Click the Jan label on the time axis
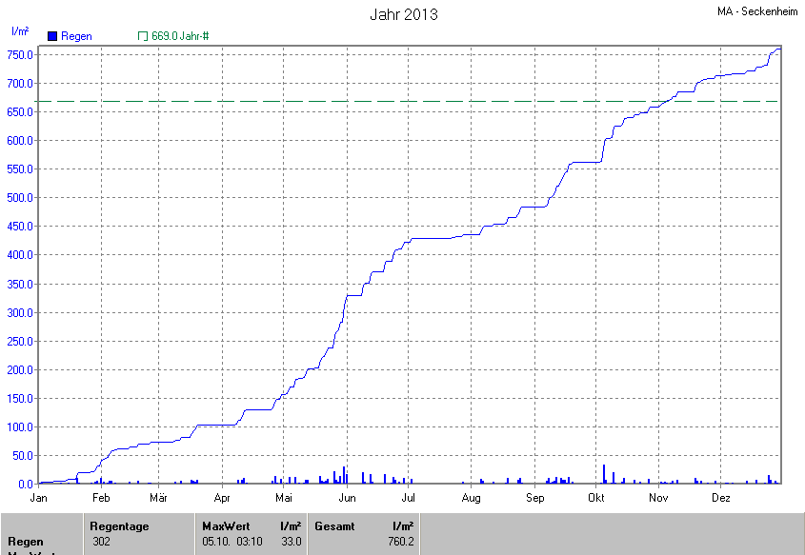Viewport: 805px width, 555px height. coord(39,498)
